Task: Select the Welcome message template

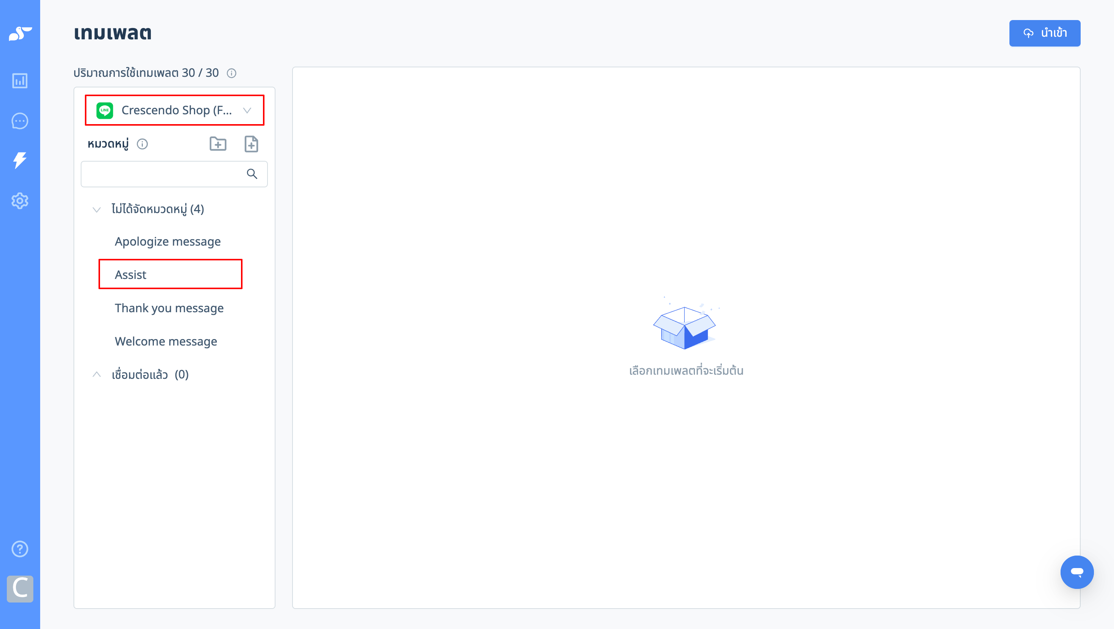Action: (x=166, y=341)
